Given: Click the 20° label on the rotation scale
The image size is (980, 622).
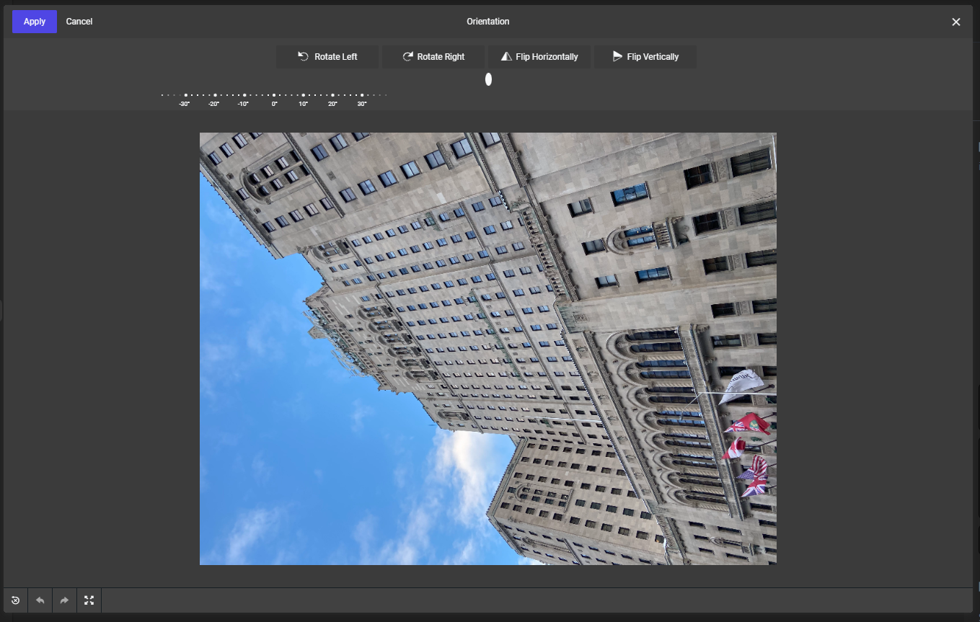Looking at the screenshot, I should click(x=332, y=105).
